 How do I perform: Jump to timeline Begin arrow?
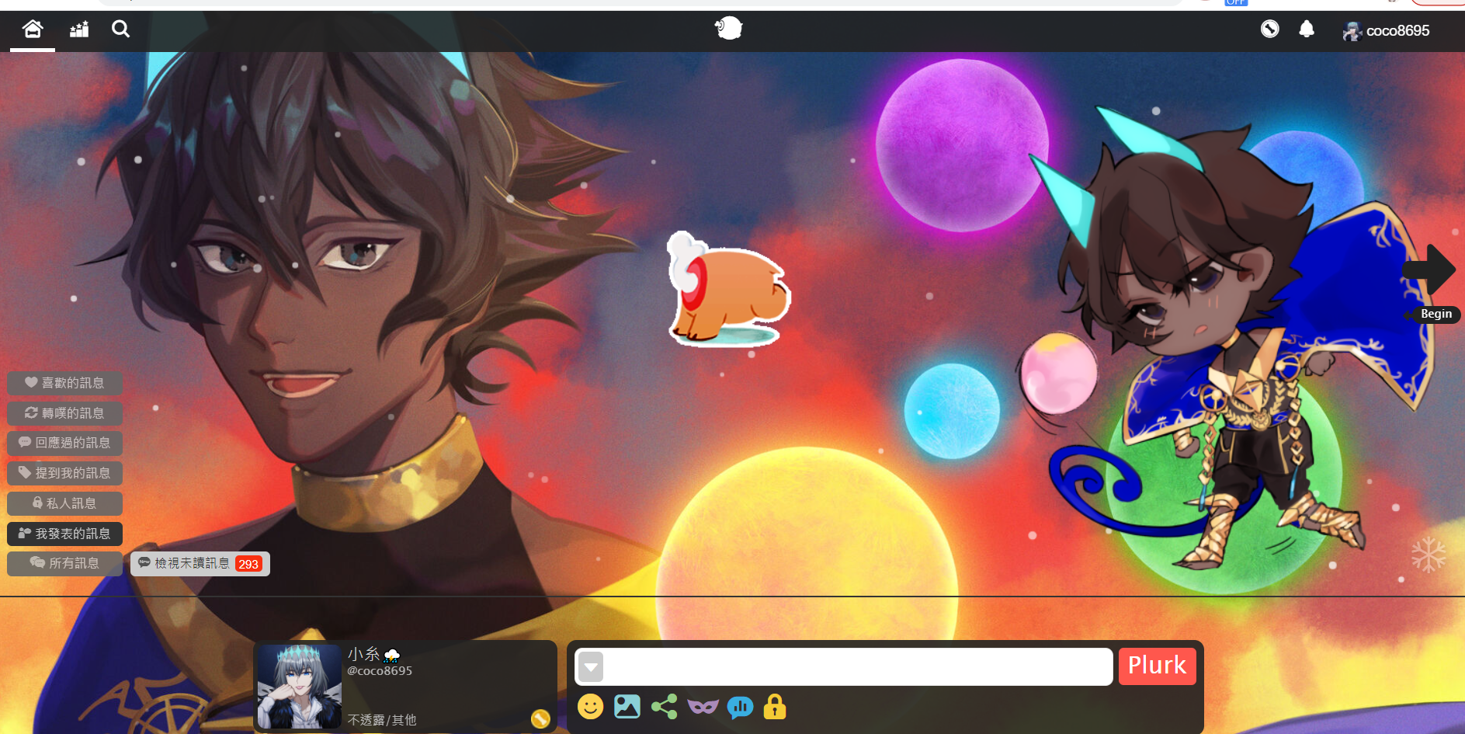(x=1432, y=315)
